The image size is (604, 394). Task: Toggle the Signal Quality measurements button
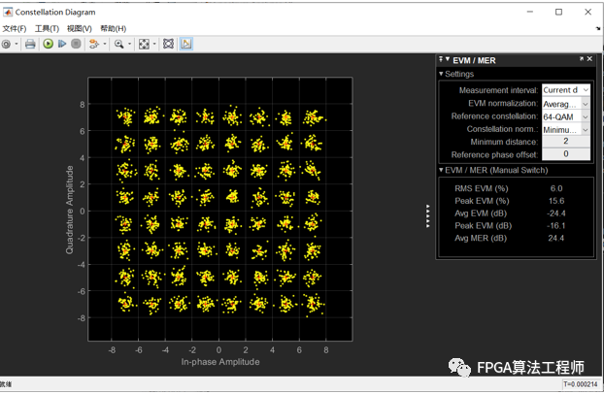point(185,44)
